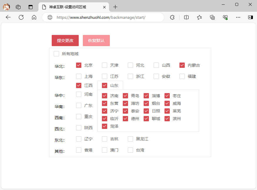Open the Extensions puzzle icon
Viewport: 257px width, 190px height.
(x=172, y=17)
